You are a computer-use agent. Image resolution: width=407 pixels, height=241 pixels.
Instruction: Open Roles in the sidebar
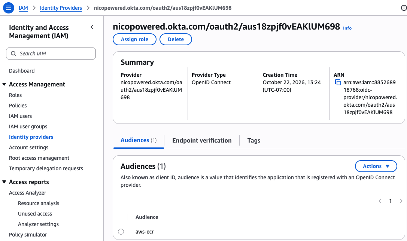pos(15,95)
